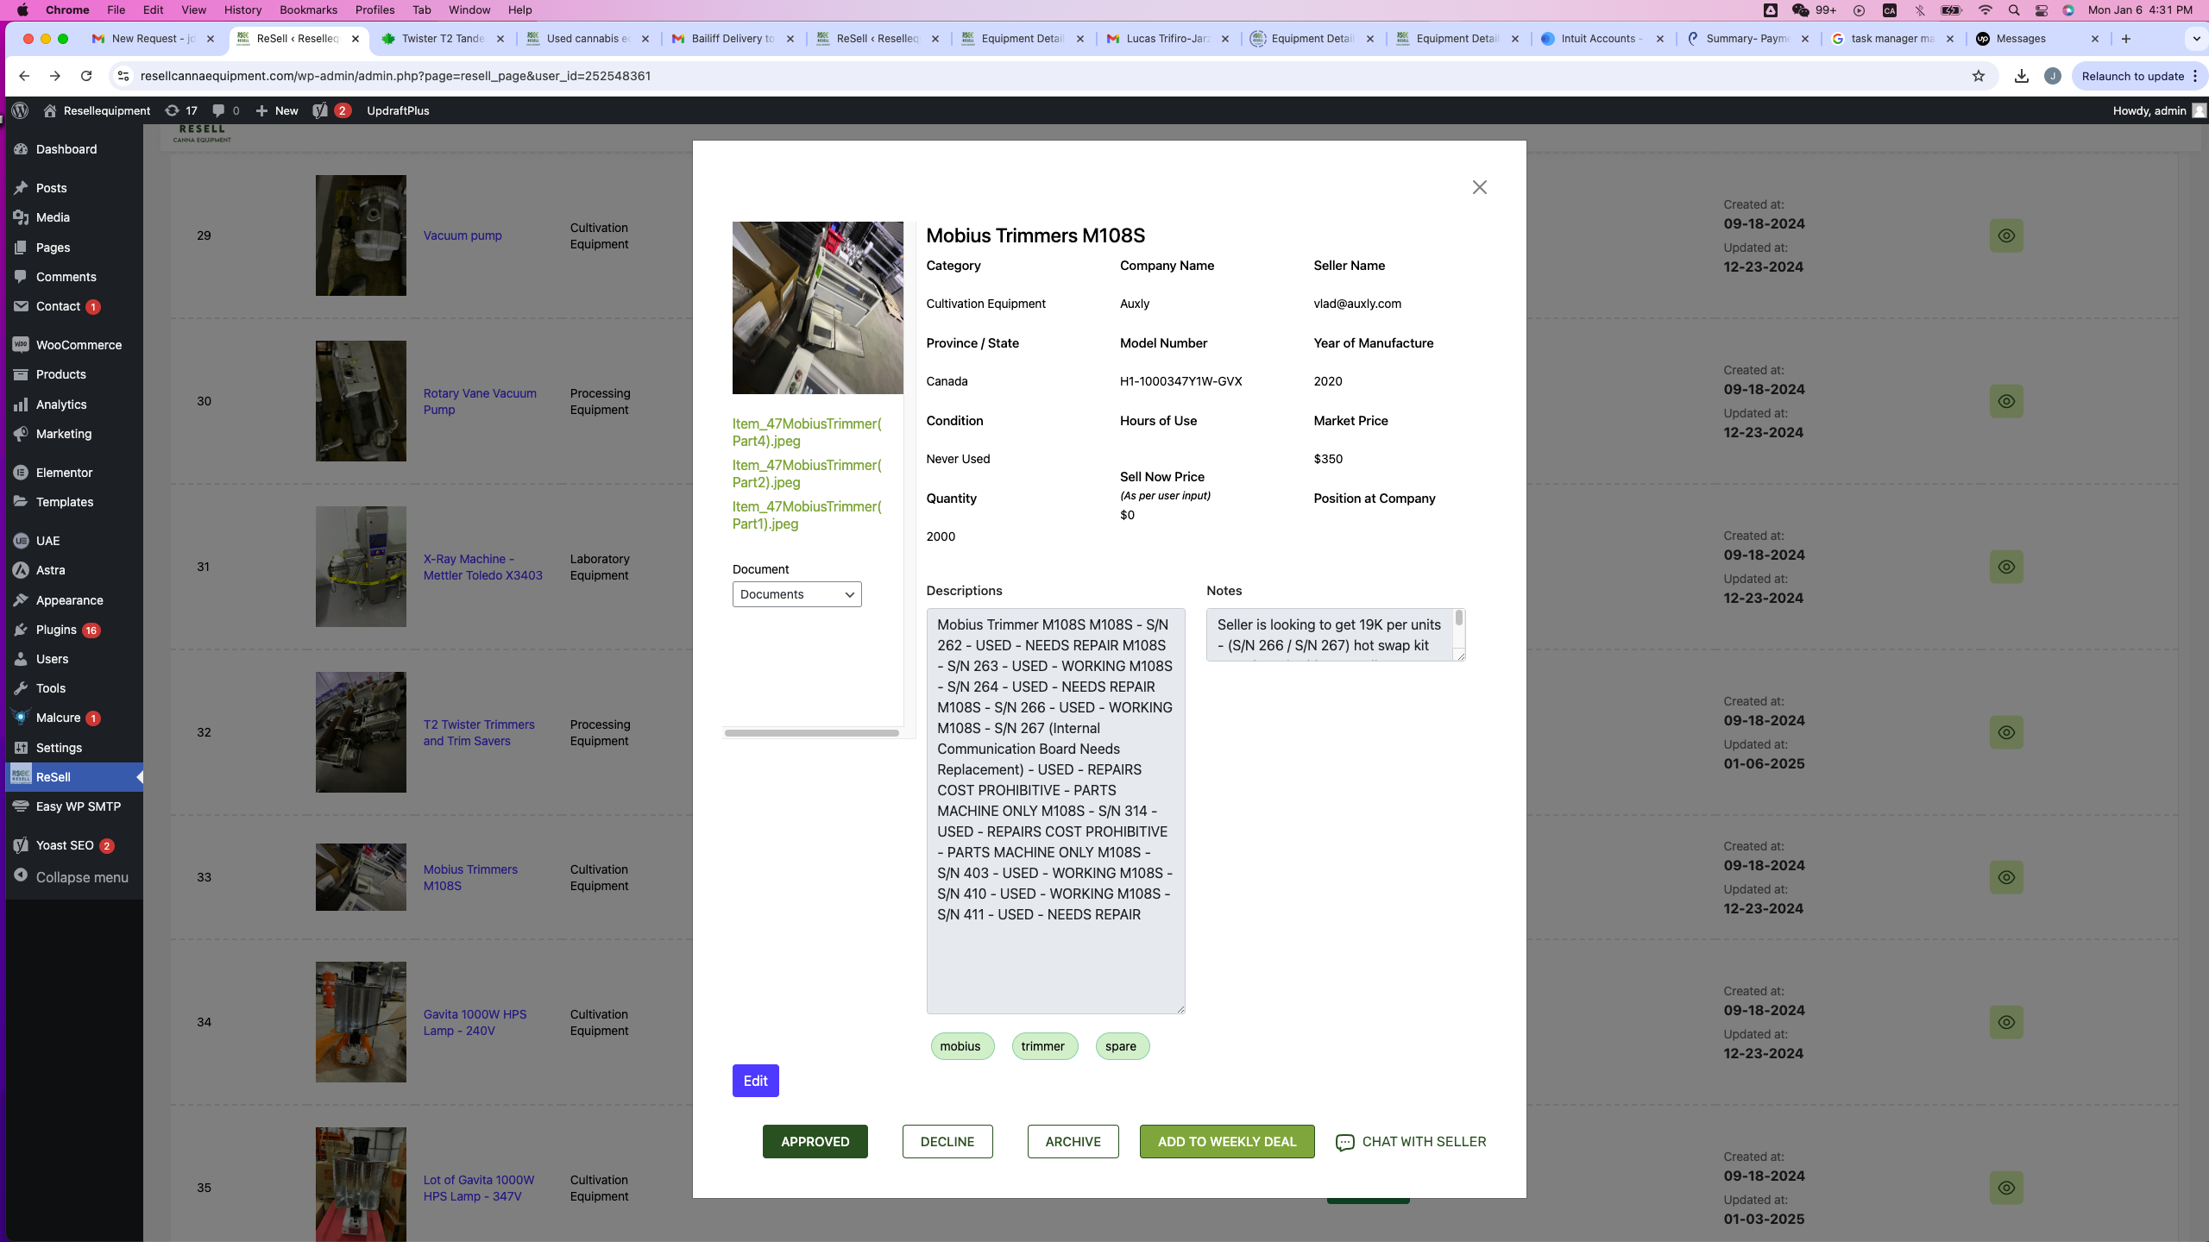Bookmark page with star icon
2209x1242 pixels.
[x=1978, y=76]
